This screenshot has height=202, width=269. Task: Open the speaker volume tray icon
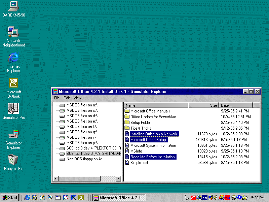[215, 198]
